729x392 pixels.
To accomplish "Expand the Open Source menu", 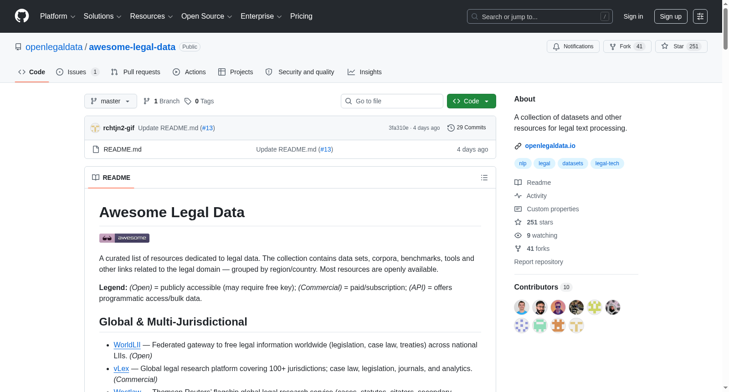I will click(x=207, y=16).
